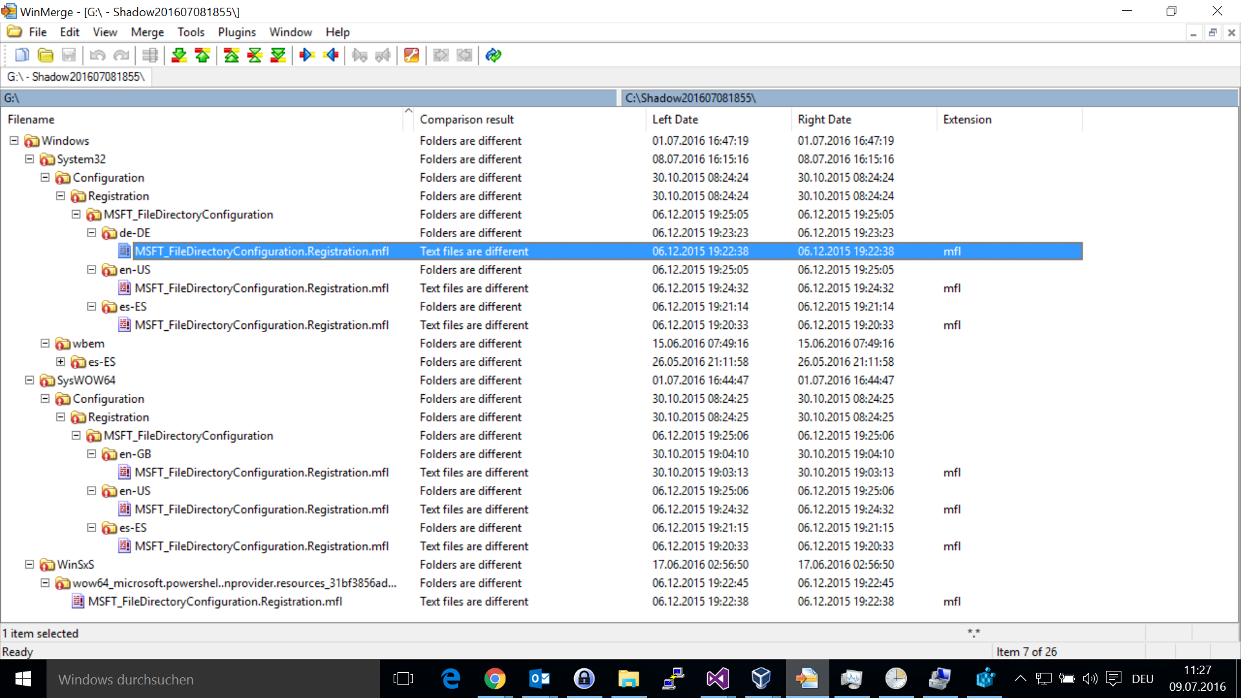Collapse the de-DE folder node
Viewport: 1241px width, 698px height.
[91, 233]
